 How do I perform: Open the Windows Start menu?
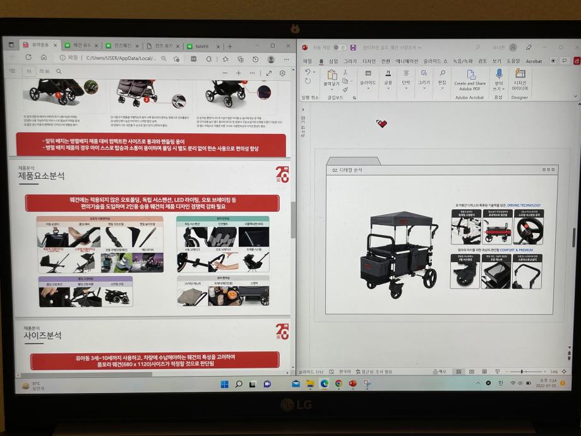point(224,384)
